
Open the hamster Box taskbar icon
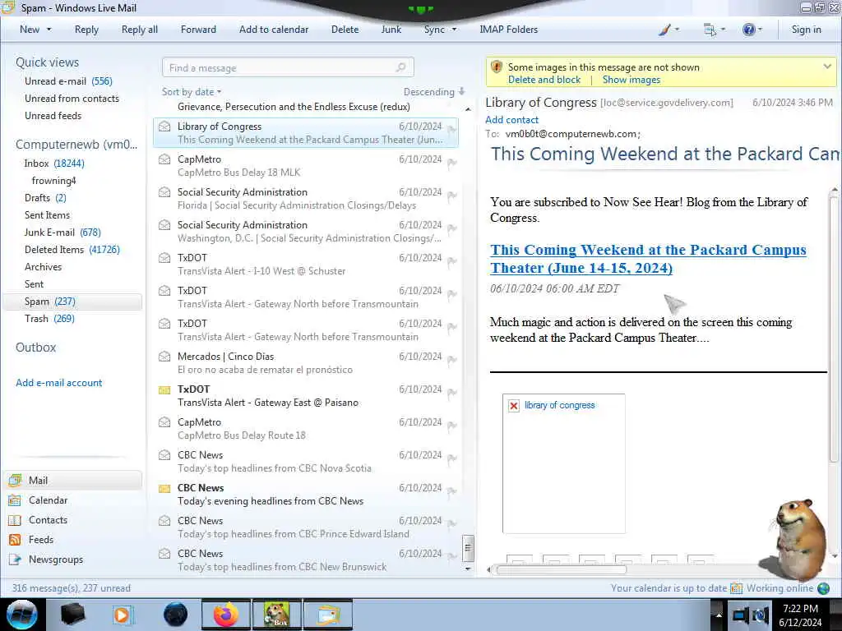click(277, 615)
